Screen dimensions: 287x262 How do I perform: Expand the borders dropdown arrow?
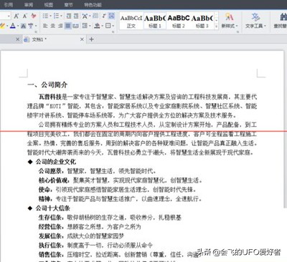click(x=113, y=26)
